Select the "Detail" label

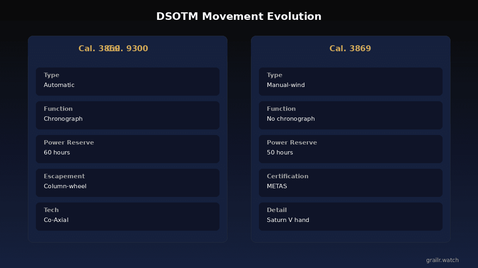pyautogui.click(x=277, y=210)
